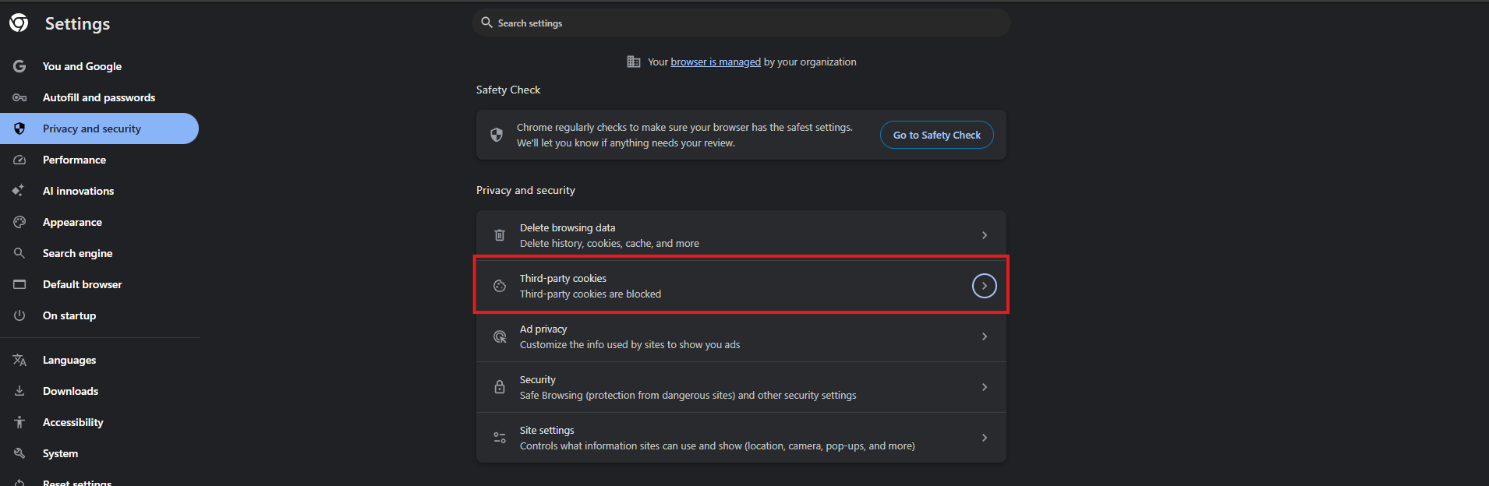Open Third-party cookies via its arrow

point(985,286)
